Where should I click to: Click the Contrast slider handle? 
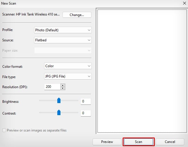tap(59, 113)
